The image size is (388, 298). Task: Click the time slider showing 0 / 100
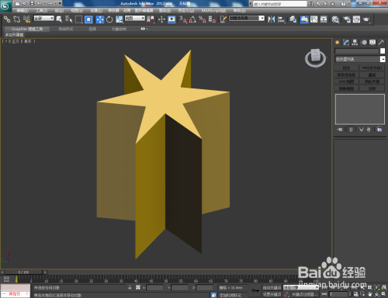pos(23,272)
